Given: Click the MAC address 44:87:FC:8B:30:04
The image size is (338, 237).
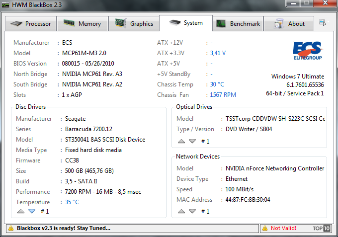Looking at the screenshot, I should [x=248, y=200].
